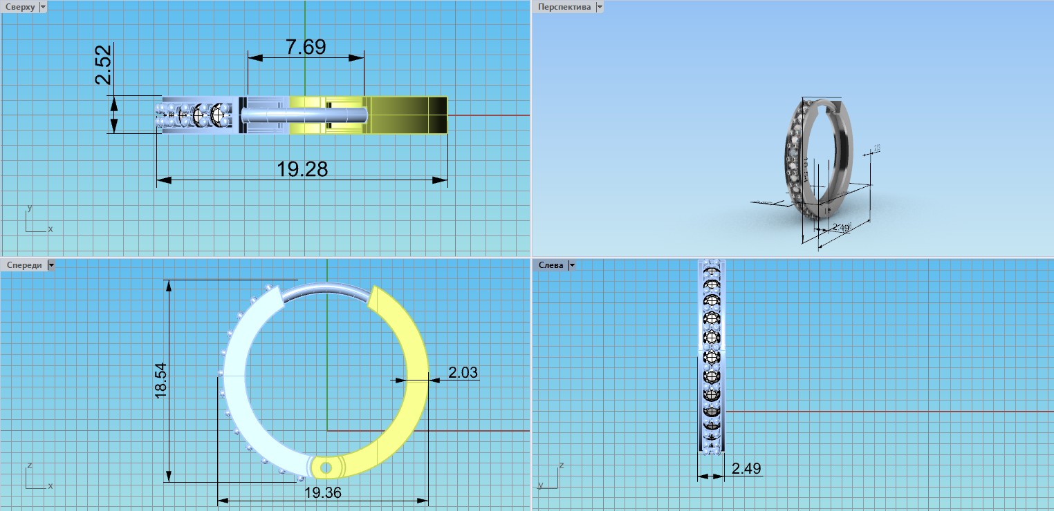
Task: Activate the Сверху viewport title
Action: click(19, 7)
